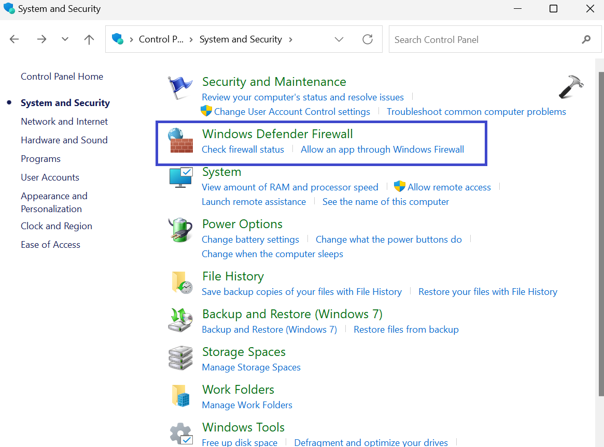Open Change User Account Control settings
The image size is (604, 447).
click(x=292, y=112)
